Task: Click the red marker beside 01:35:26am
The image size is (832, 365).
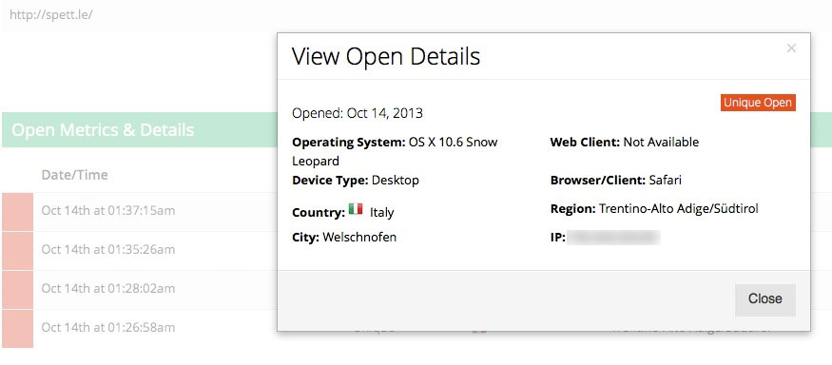Action: pos(17,250)
